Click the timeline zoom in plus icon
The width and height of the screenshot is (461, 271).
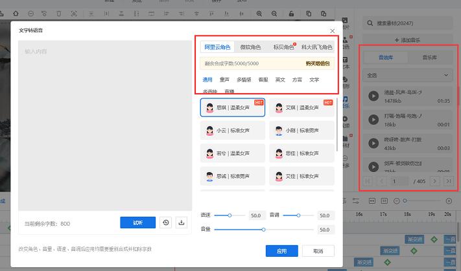pos(449,201)
